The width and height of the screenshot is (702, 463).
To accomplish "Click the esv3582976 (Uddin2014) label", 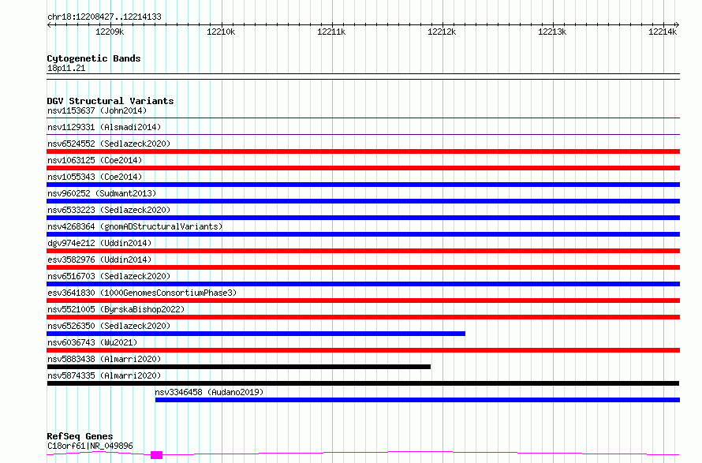I will [99, 260].
